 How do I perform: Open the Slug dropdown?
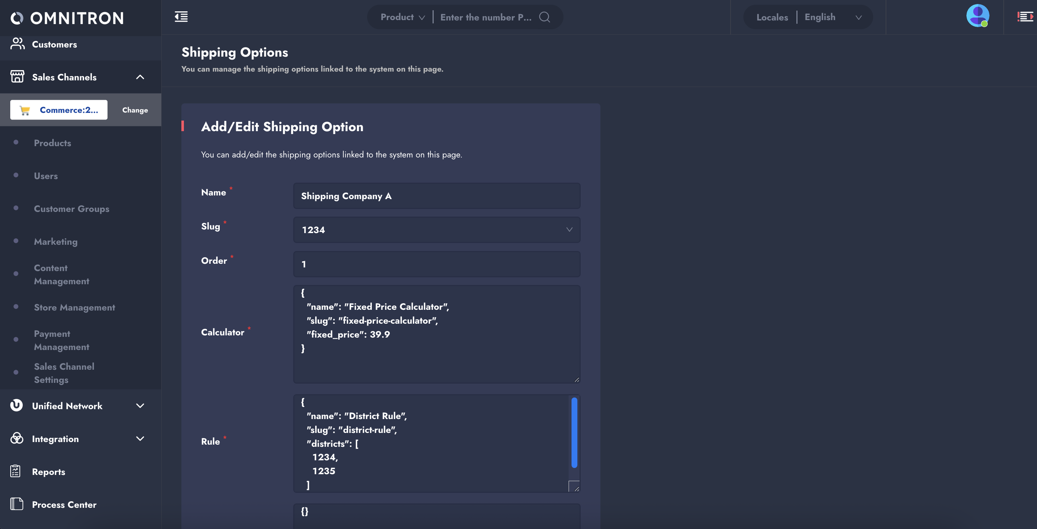[x=436, y=230]
